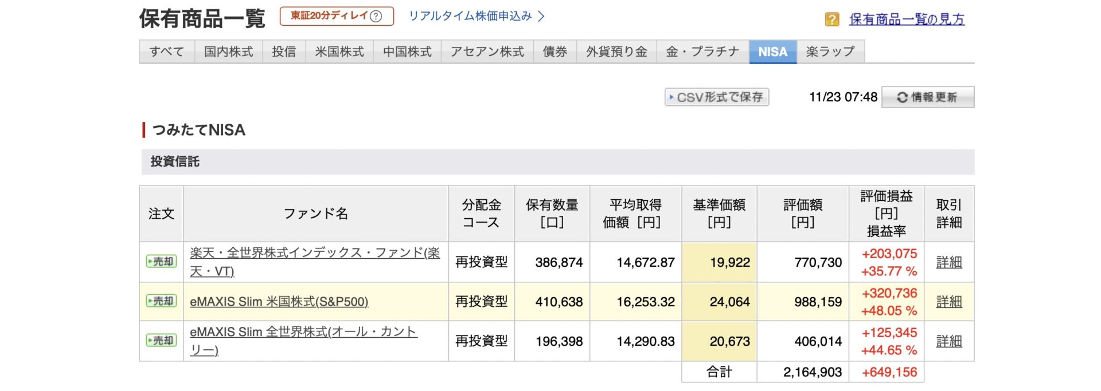This screenshot has width=1101, height=391.
Task: Click the つみたてNISA section heading
Action: pyautogui.click(x=198, y=130)
